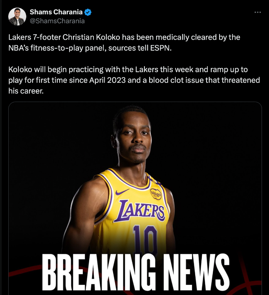The image size is (269, 295).
Task: Click the Shams Charania display name
Action: [x=56, y=12]
